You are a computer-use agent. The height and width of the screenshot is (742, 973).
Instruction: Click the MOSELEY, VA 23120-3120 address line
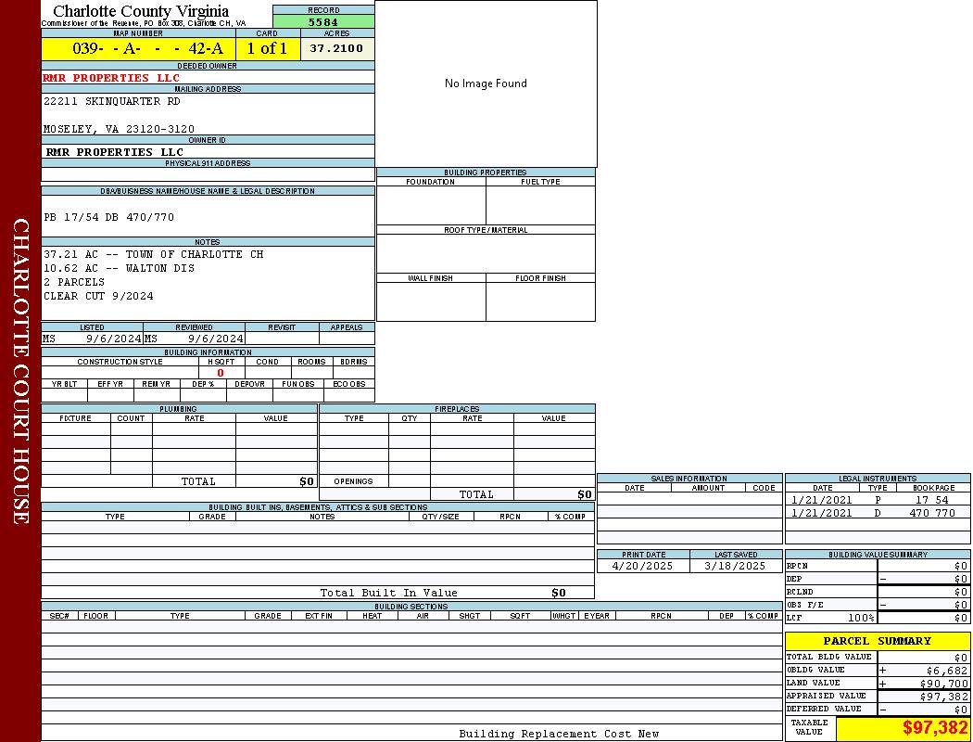pyautogui.click(x=119, y=129)
